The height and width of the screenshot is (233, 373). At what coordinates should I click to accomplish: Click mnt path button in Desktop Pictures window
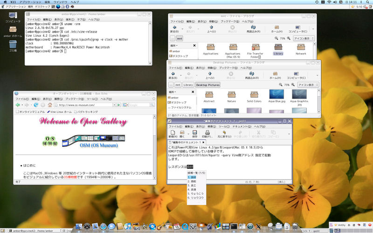point(178,85)
